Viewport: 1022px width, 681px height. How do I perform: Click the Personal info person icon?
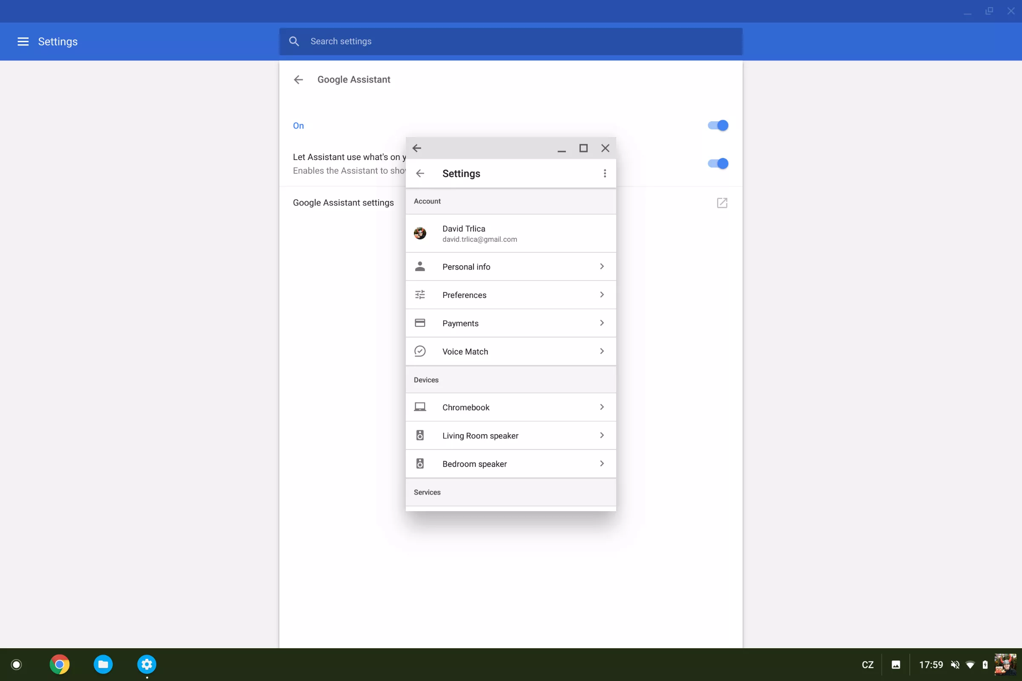[x=420, y=266]
